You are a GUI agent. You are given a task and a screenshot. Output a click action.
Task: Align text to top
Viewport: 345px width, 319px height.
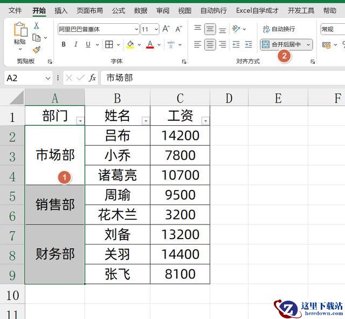(x=197, y=29)
